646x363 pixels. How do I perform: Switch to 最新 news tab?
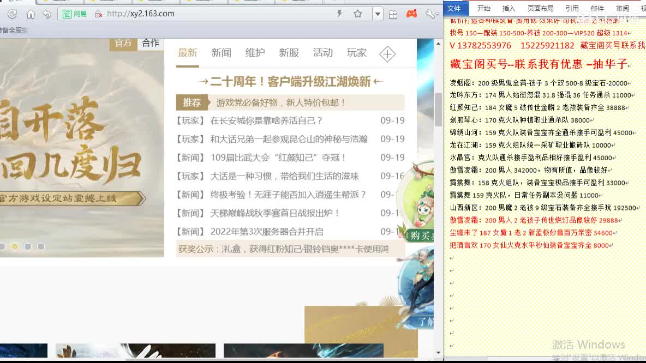[188, 53]
